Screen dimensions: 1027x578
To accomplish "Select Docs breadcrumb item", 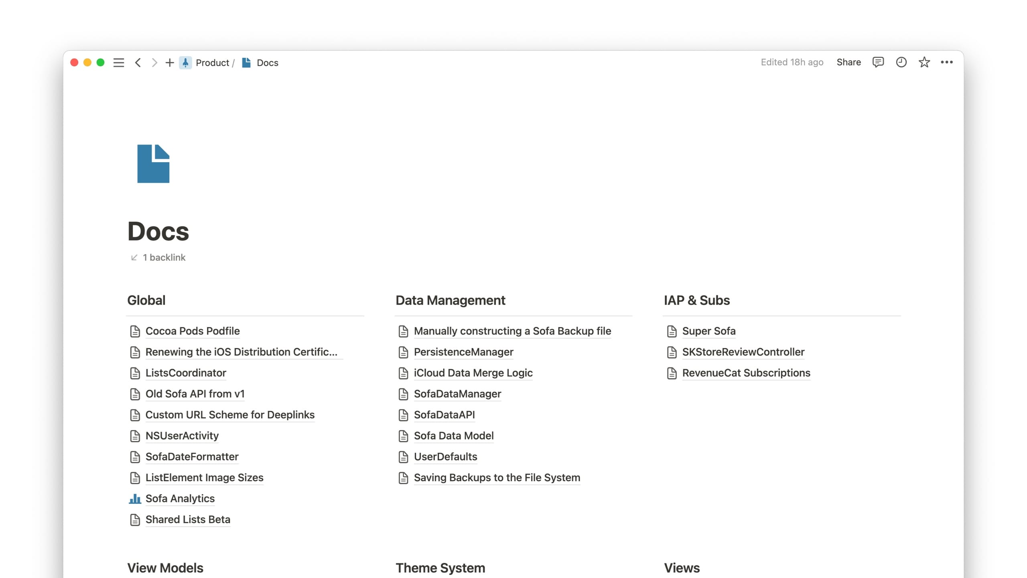I will click(267, 63).
